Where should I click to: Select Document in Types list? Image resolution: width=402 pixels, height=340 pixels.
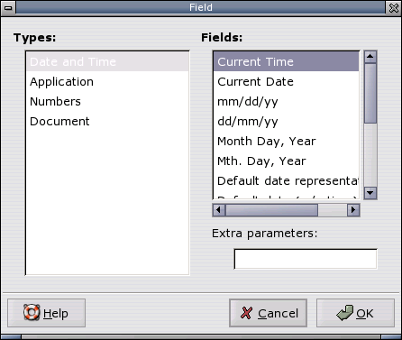click(107, 122)
